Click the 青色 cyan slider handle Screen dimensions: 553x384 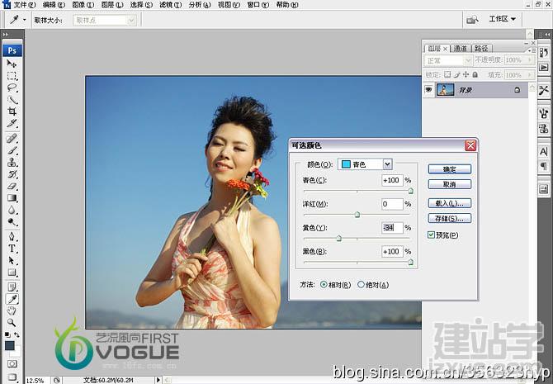click(410, 191)
